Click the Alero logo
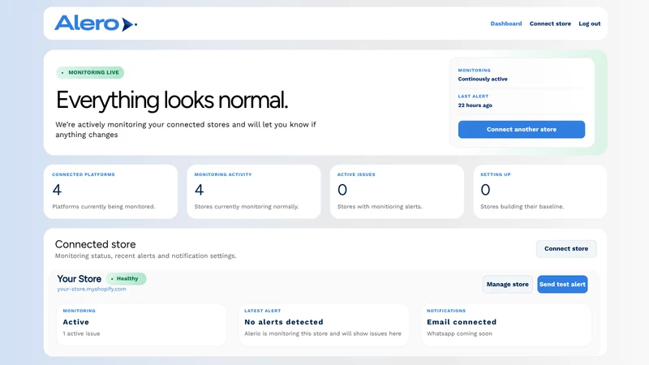The height and width of the screenshot is (365, 649). pyautogui.click(x=96, y=24)
